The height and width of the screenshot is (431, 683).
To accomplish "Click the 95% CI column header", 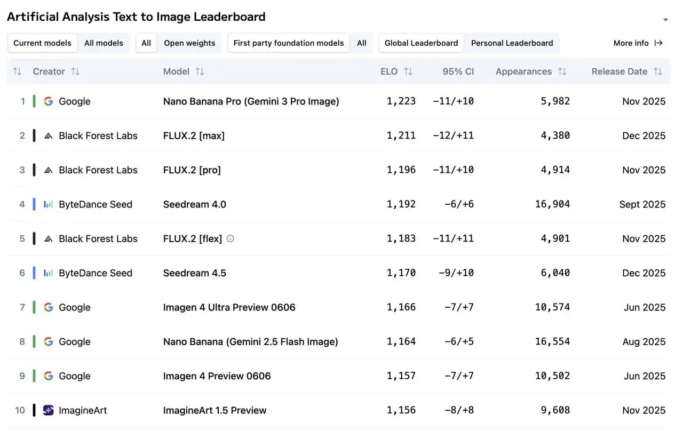I will 458,71.
